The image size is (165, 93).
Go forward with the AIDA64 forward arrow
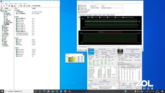coord(4,6)
